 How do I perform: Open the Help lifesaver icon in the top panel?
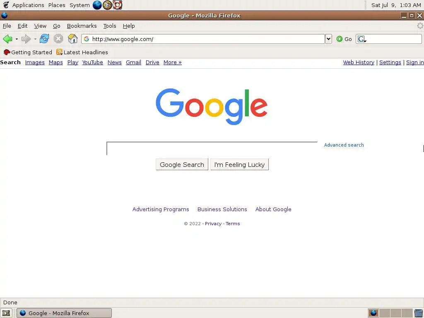click(117, 5)
